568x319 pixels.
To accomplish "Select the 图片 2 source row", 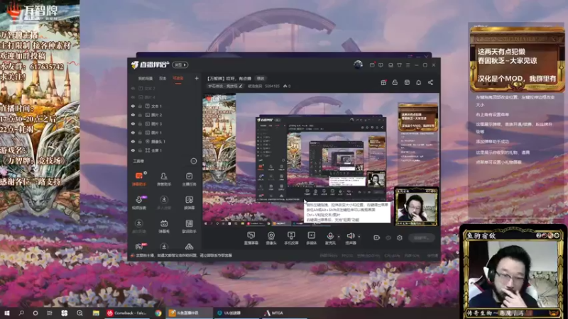I will click(x=164, y=115).
